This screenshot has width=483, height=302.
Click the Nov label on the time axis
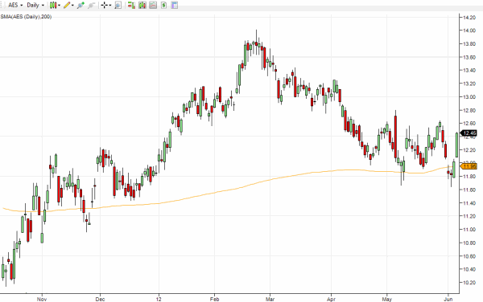click(x=42, y=299)
